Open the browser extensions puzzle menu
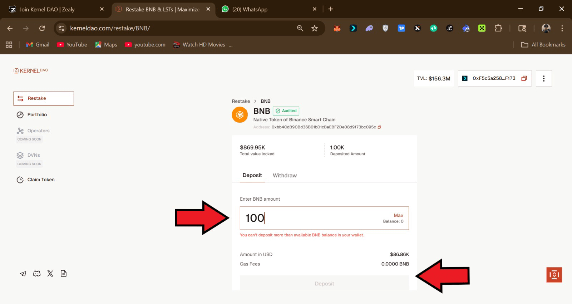572x304 pixels. tap(498, 28)
